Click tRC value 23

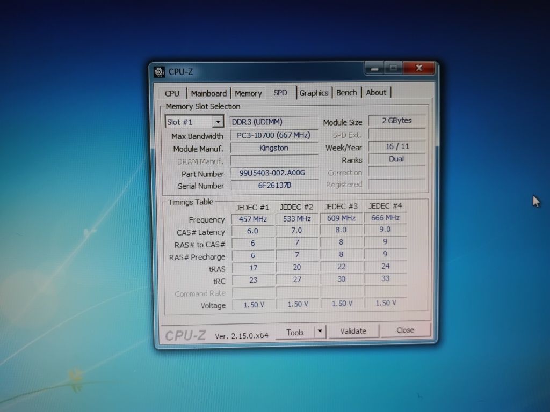point(253,280)
